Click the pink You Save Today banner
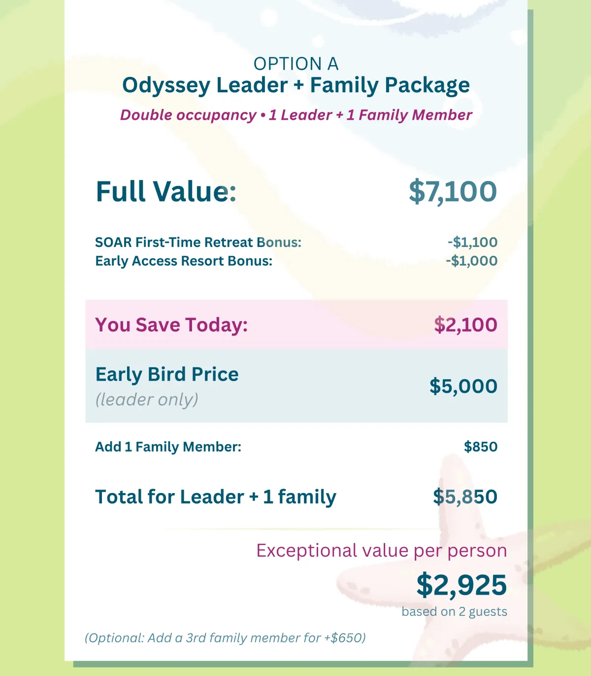591x676 pixels. coord(296,324)
